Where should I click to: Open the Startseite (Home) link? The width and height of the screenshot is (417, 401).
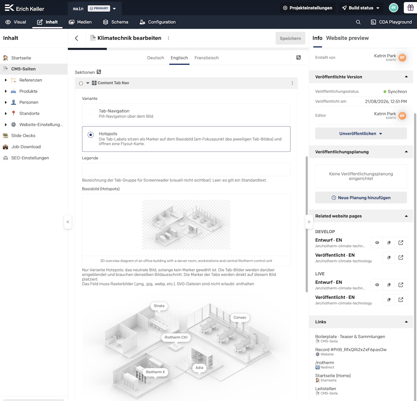pyautogui.click(x=333, y=376)
